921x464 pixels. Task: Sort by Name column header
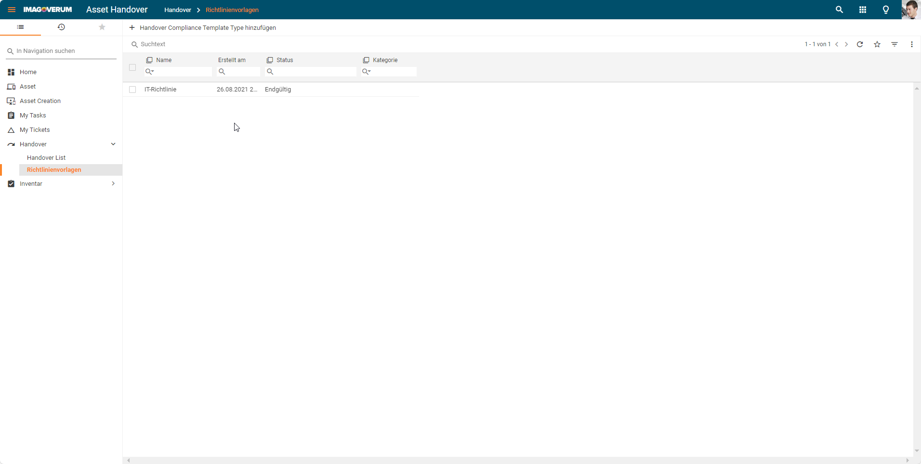tap(164, 60)
